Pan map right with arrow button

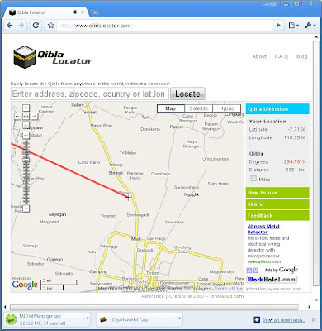(34, 117)
